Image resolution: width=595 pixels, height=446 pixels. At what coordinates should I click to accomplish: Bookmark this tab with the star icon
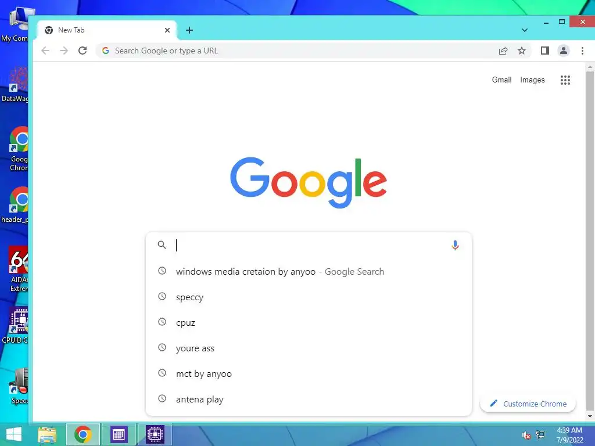coord(522,51)
